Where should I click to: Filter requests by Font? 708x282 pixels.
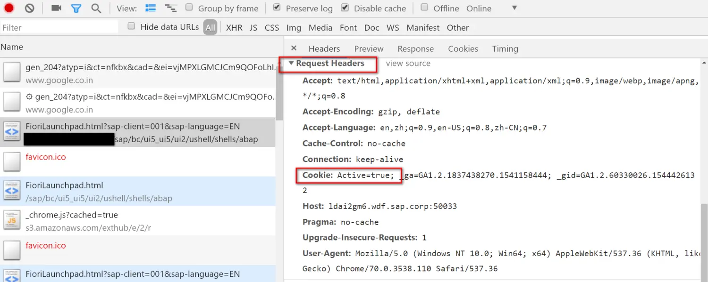pyautogui.click(x=348, y=28)
